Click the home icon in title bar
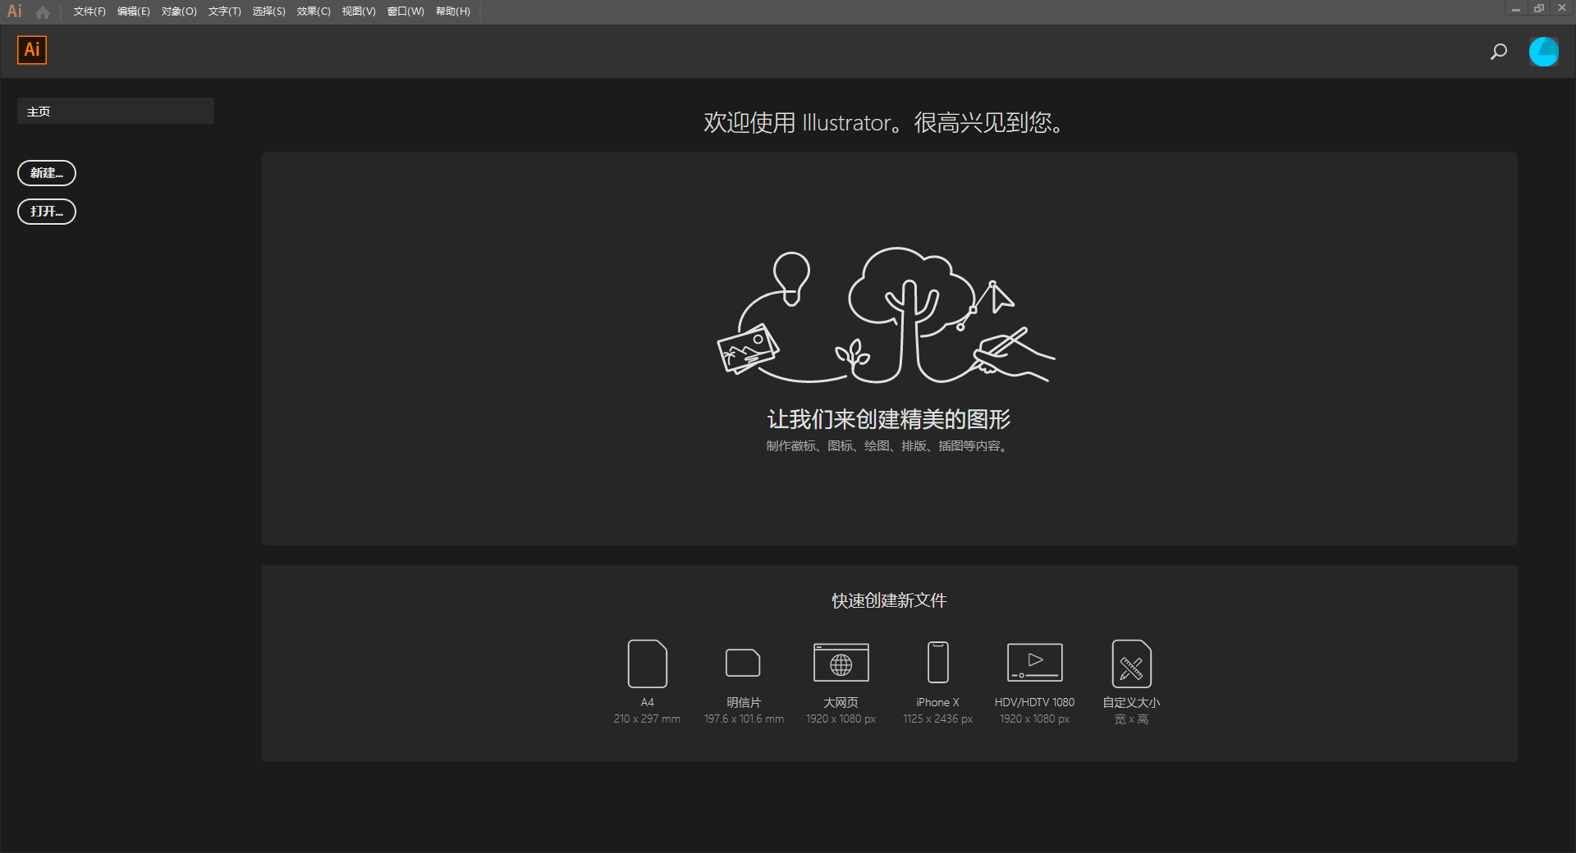The image size is (1576, 853). (x=43, y=12)
